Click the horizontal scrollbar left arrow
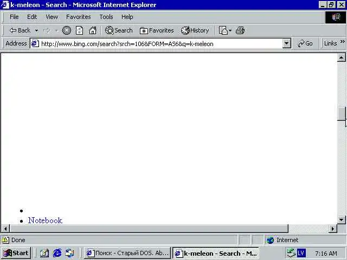Viewport: 347px width, 260px height. [x=5, y=229]
